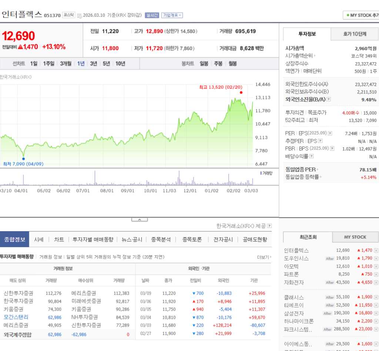379x351 pixels.
Task: Expand 더보기 for investor trading trends
Action: 264,257
